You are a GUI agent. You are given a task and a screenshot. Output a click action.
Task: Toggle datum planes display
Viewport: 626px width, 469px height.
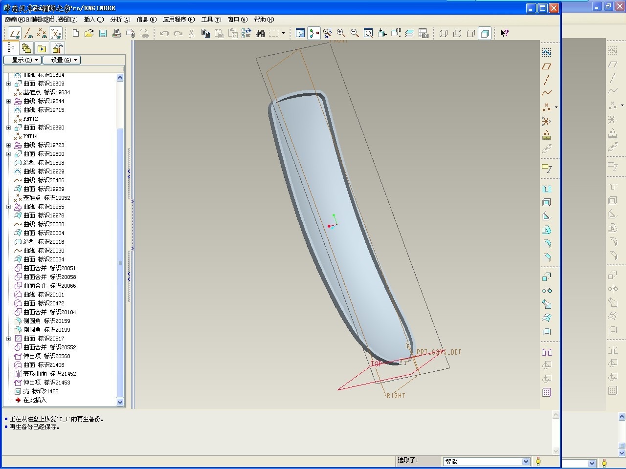click(15, 33)
